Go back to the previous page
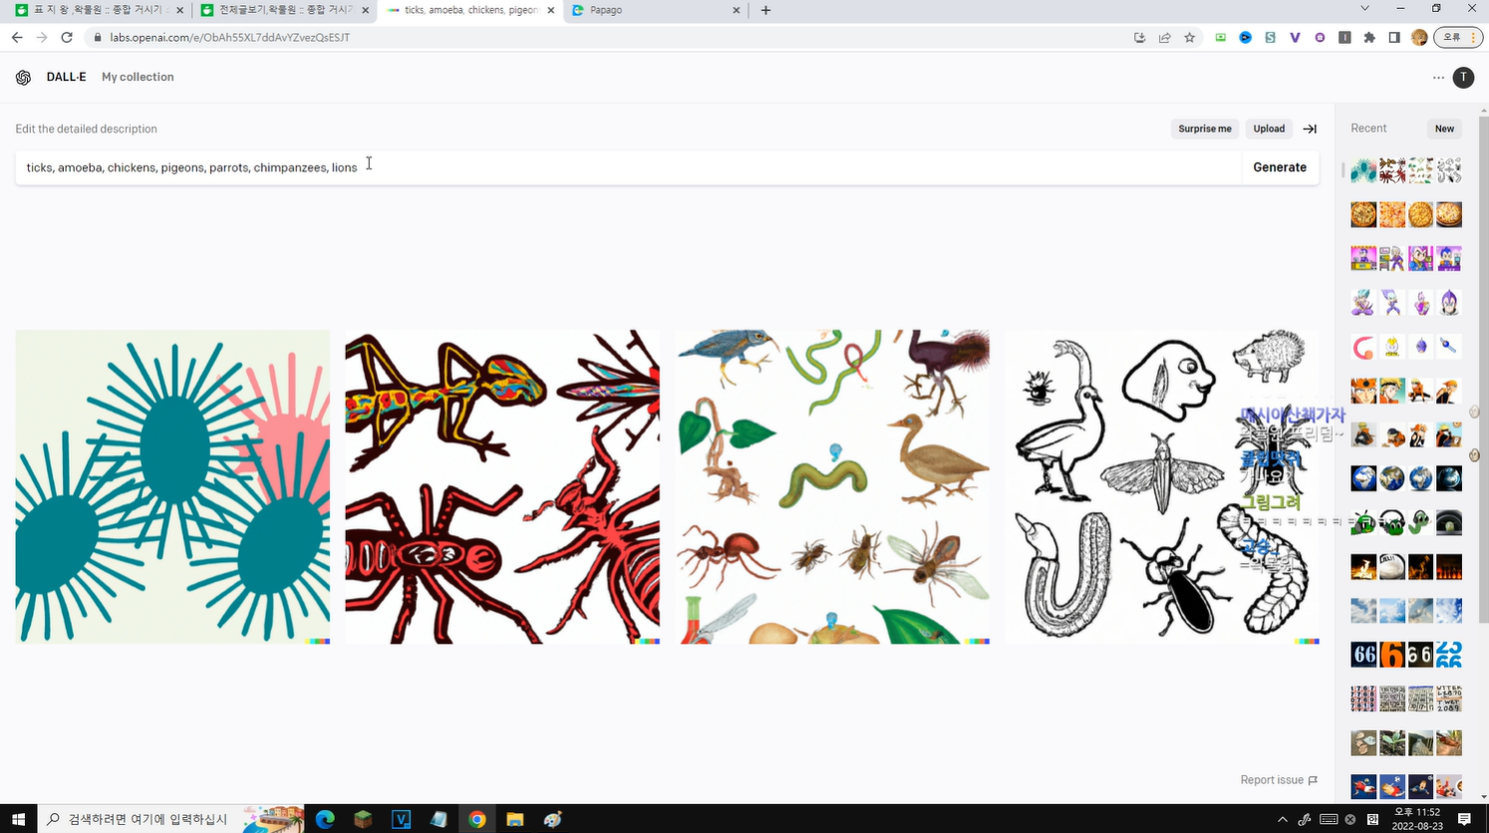The width and height of the screenshot is (1489, 833). click(x=17, y=38)
